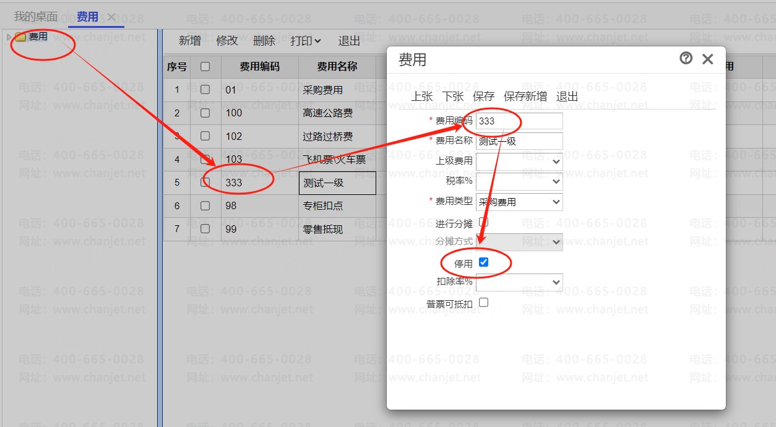Click the code 102 cell

click(x=260, y=136)
